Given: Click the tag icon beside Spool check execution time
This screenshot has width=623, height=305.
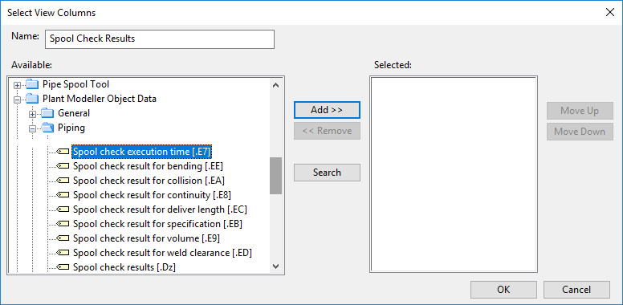Looking at the screenshot, I should pyautogui.click(x=63, y=152).
